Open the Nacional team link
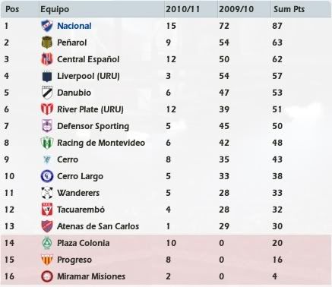Image resolution: width=332 pixels, height=287 pixels. coord(74,26)
